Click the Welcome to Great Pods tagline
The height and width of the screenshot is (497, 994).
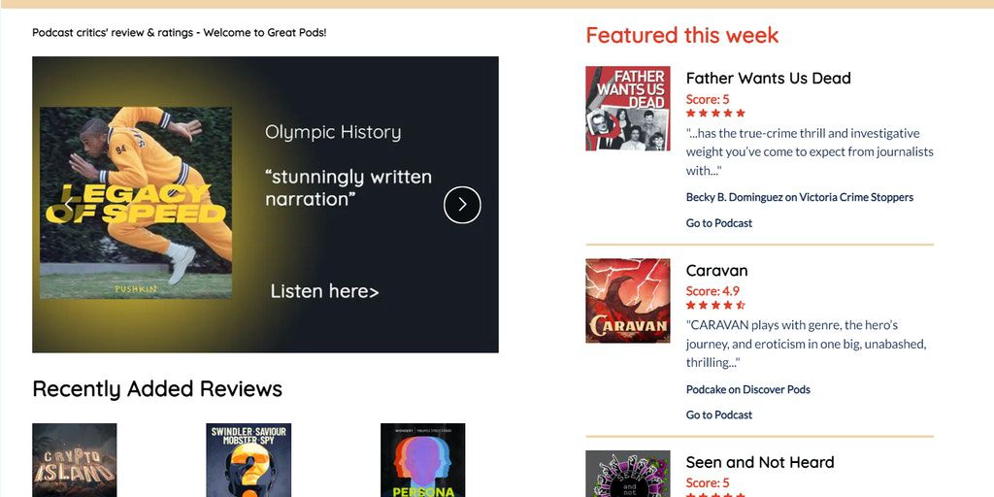[180, 32]
